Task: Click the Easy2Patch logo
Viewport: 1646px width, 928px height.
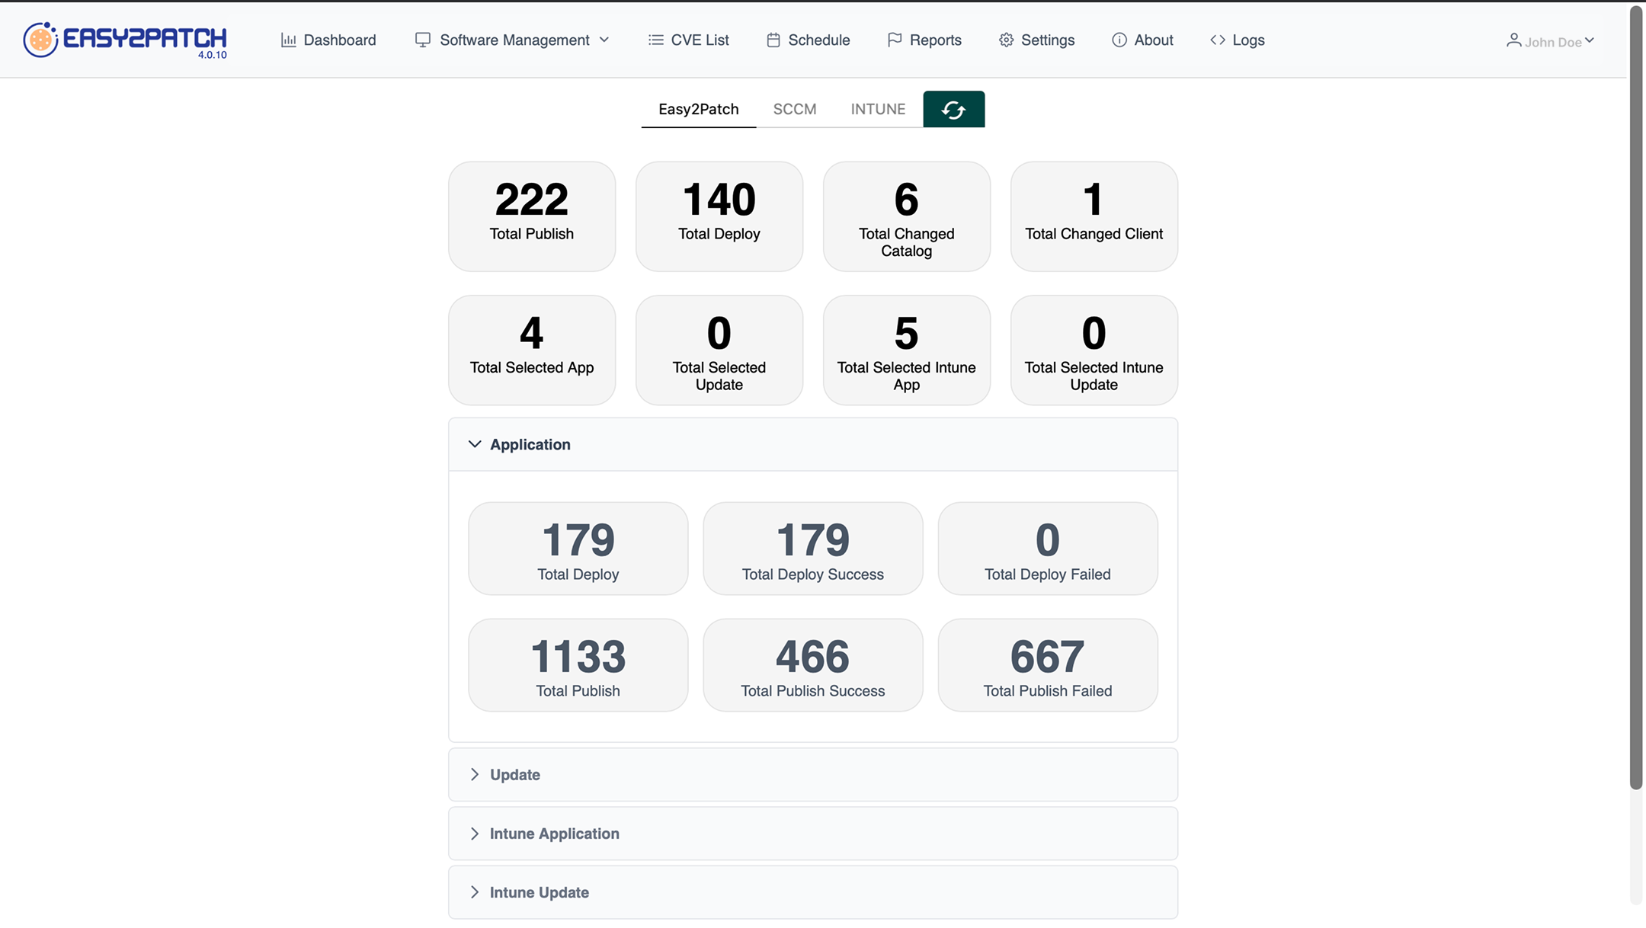Action: (x=125, y=39)
